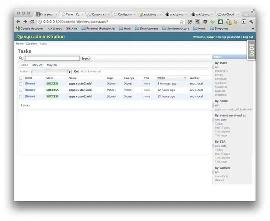Switch to the Custom ca tab
The height and width of the screenshot is (221, 270).
(x=98, y=14)
